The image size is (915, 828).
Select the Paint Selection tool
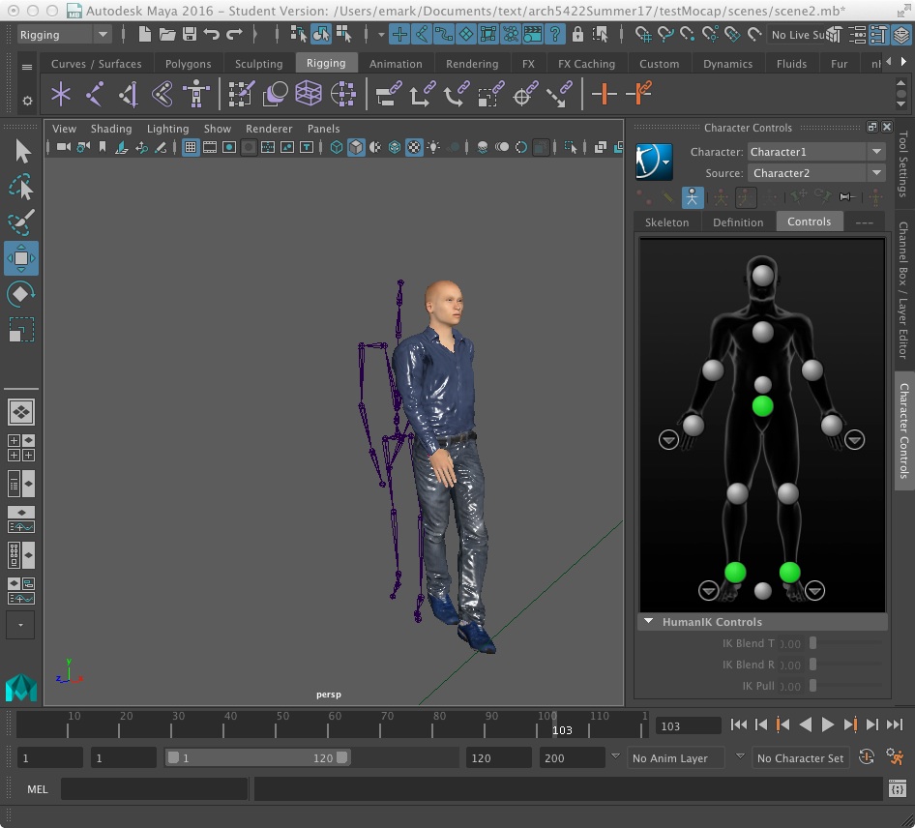pos(21,222)
